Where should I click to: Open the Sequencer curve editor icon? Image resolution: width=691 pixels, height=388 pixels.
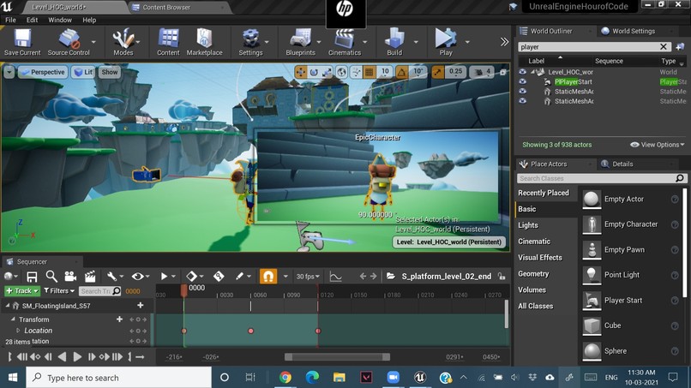(x=335, y=277)
